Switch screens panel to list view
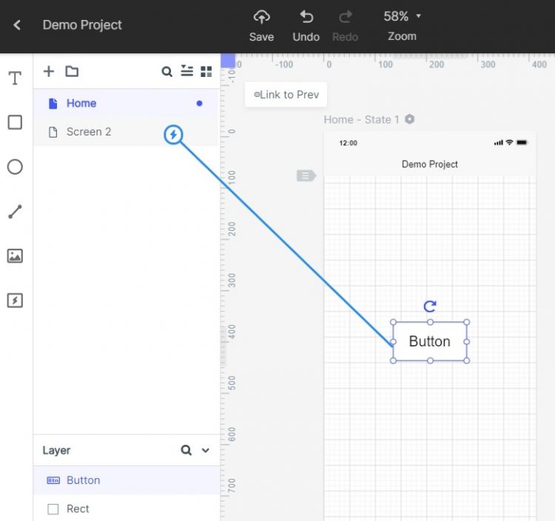The width and height of the screenshot is (555, 521). (x=186, y=71)
